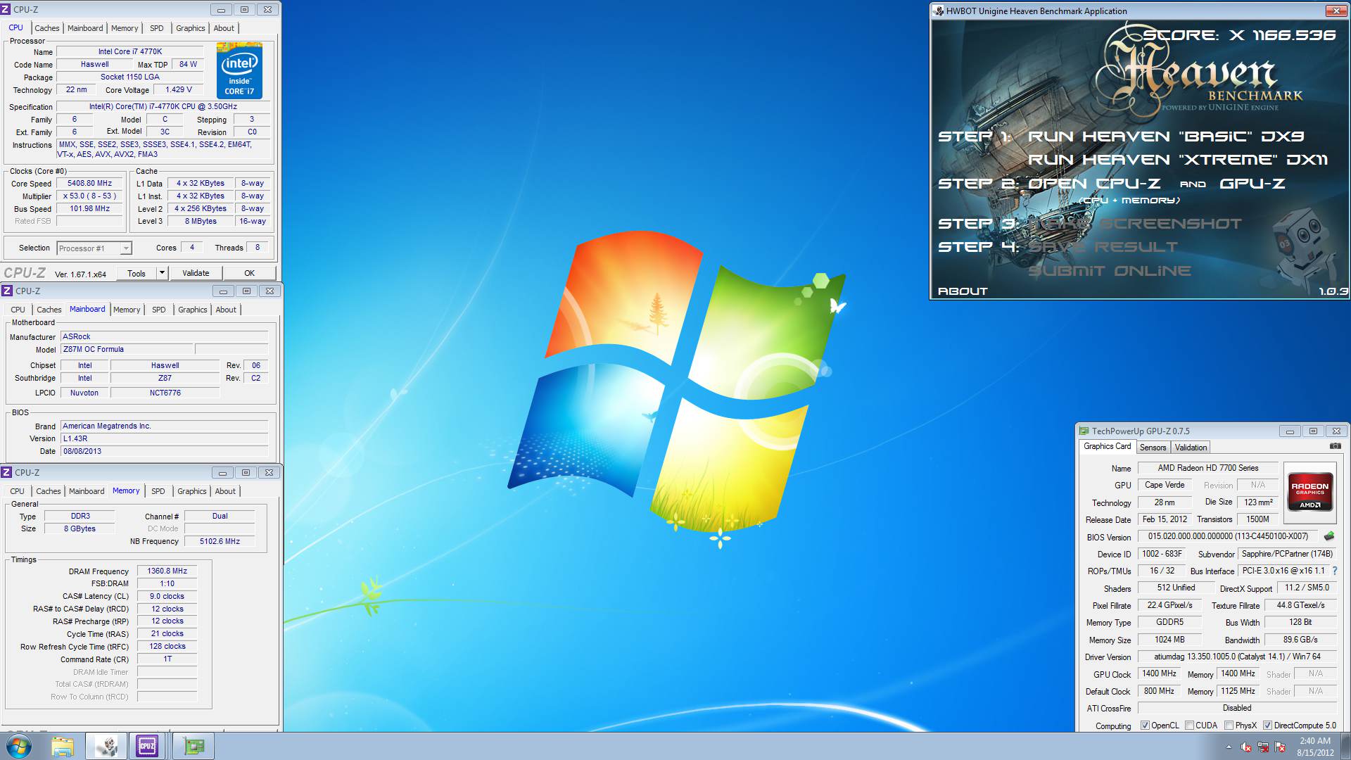This screenshot has height=760, width=1351.
Task: Click the Bus Interface question mark
Action: (x=1335, y=571)
